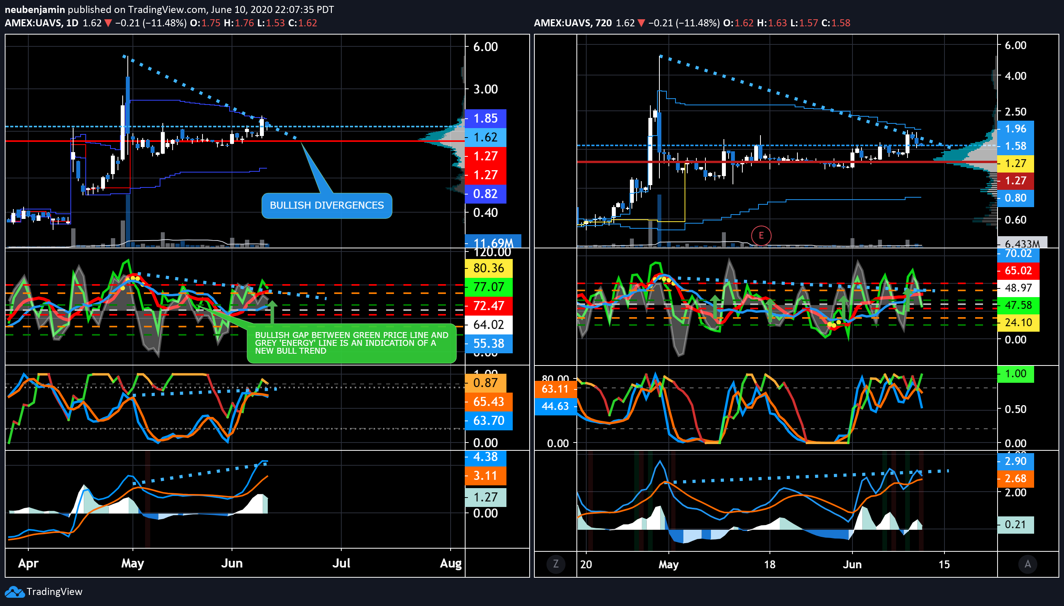Click the TradingView brand text link
This screenshot has height=606, width=1064.
(x=55, y=591)
